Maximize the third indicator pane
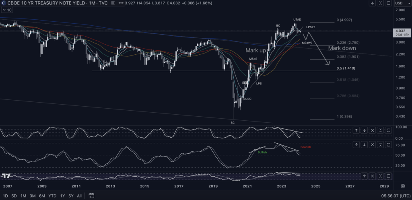The width and height of the screenshot is (412, 200). (x=388, y=176)
